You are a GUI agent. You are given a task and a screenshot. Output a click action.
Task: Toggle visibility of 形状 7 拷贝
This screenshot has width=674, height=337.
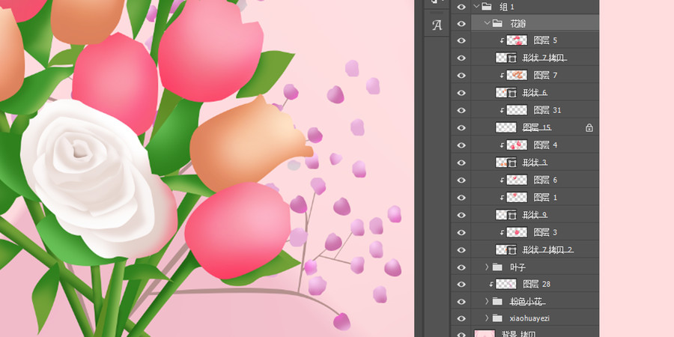(461, 58)
